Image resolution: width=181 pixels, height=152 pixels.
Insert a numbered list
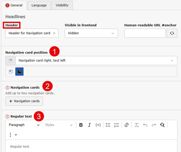[x=116, y=125]
